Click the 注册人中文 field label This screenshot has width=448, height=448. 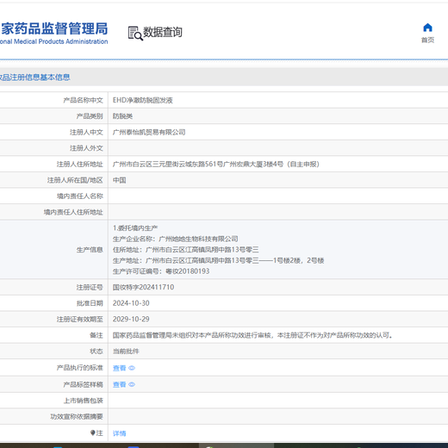tap(86, 132)
